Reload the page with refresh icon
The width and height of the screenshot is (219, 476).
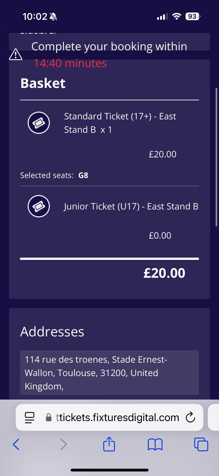point(190,417)
